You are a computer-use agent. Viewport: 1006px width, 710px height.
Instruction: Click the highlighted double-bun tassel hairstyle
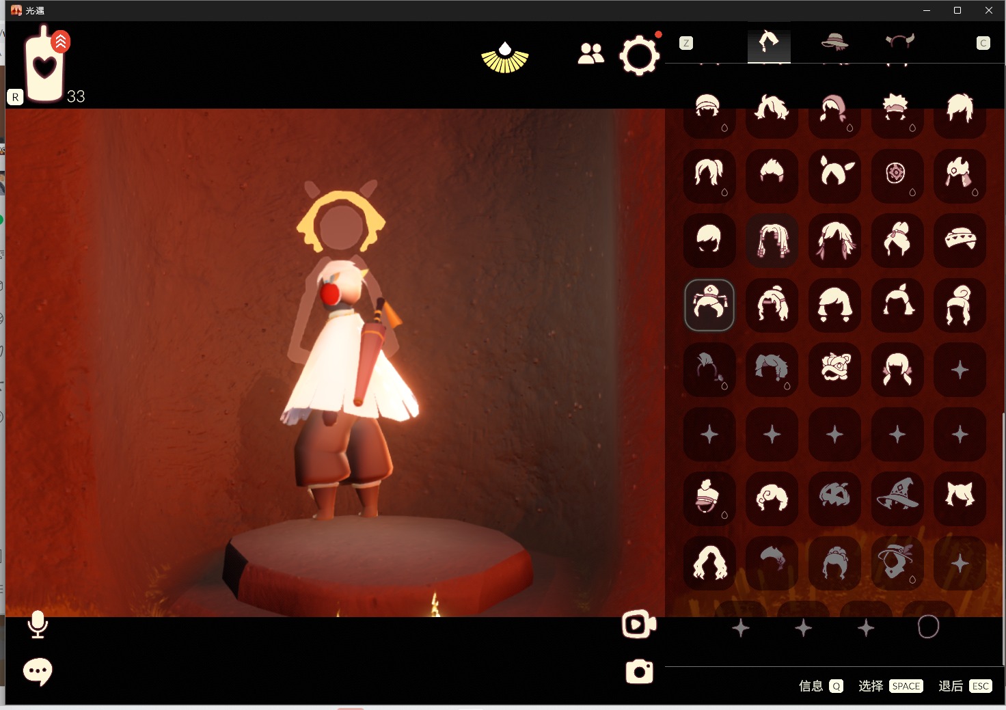[709, 305]
